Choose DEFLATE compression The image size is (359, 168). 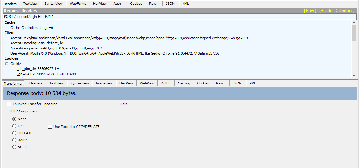click(14, 133)
